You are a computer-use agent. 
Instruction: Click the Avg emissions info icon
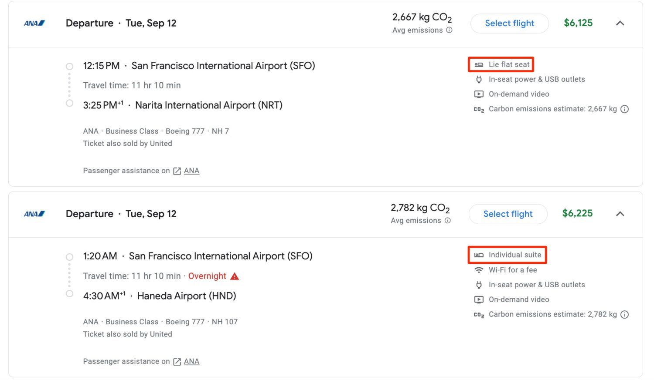(449, 30)
